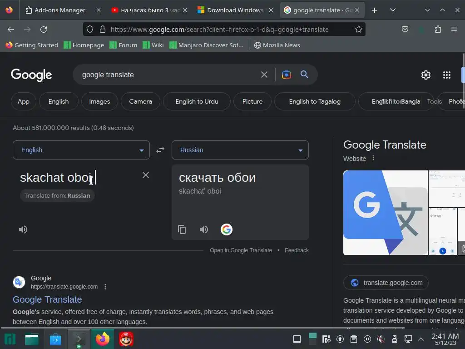465x349 pixels.
Task: Listen to the source text pronunciation
Action: click(23, 229)
